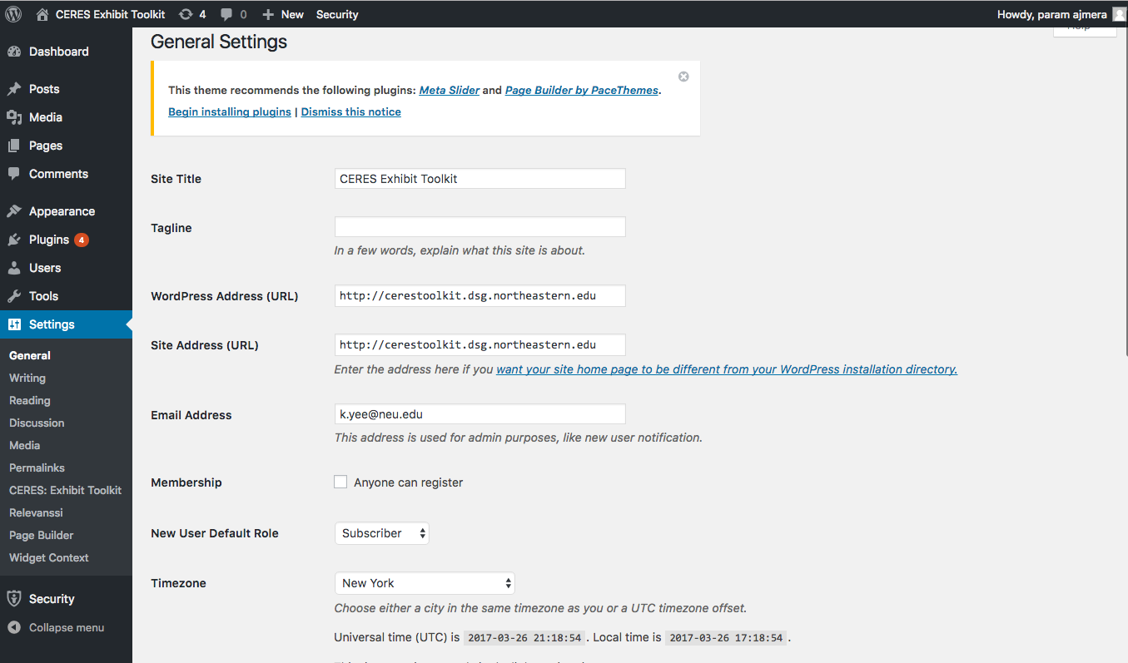Screen dimensions: 1128x663
Task: Dismiss the plugin notice with X icon
Action: pos(683,77)
